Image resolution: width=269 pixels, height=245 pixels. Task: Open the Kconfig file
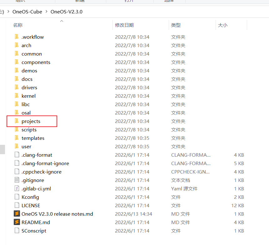[30, 197]
